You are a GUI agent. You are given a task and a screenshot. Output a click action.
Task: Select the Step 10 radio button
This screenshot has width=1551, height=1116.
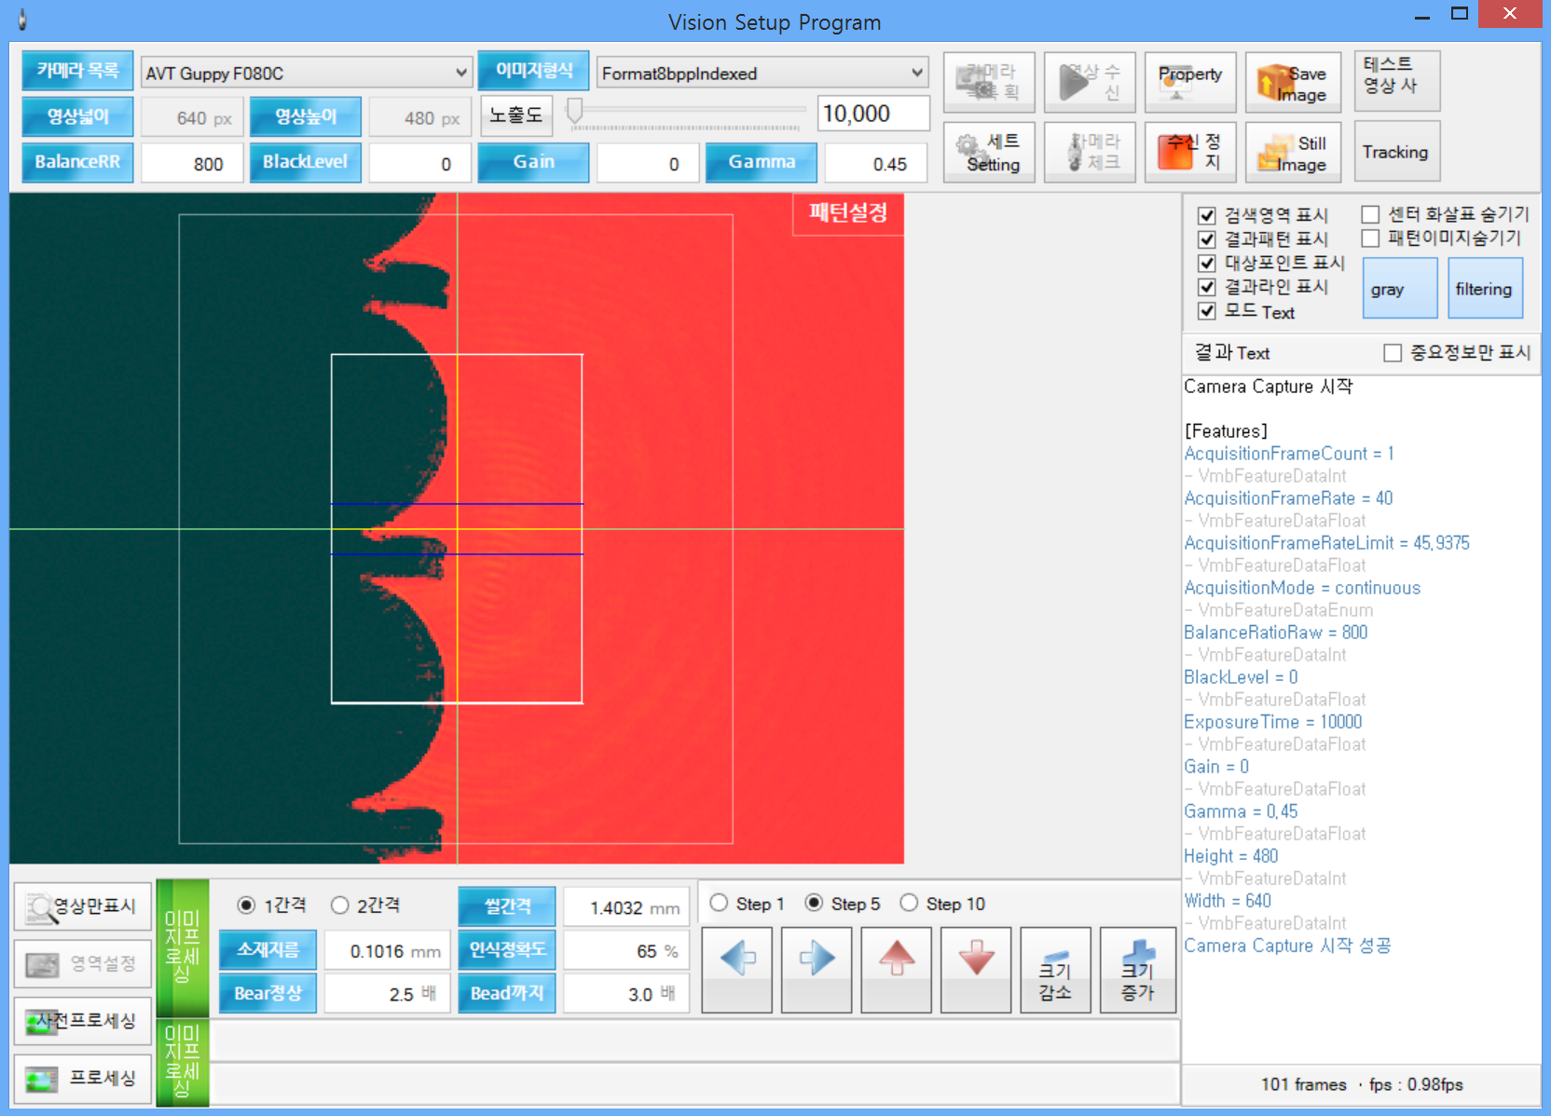coord(909,904)
